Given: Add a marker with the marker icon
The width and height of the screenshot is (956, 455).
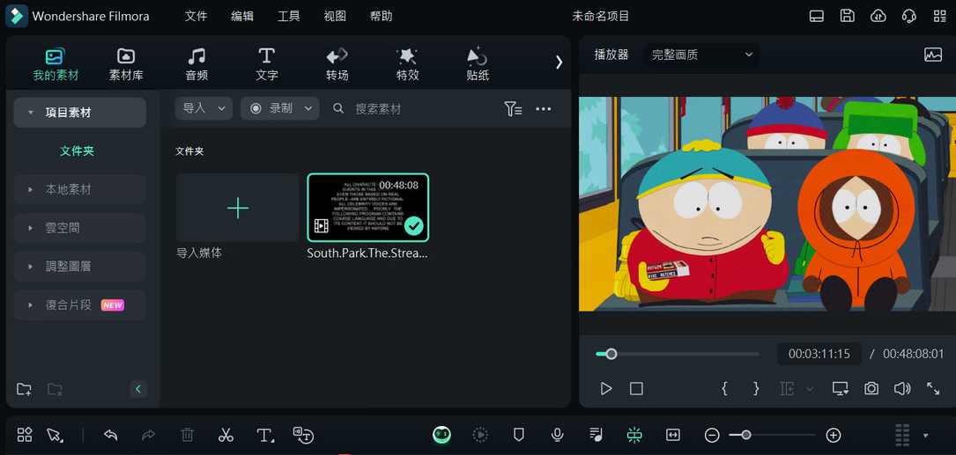Looking at the screenshot, I should click(519, 435).
